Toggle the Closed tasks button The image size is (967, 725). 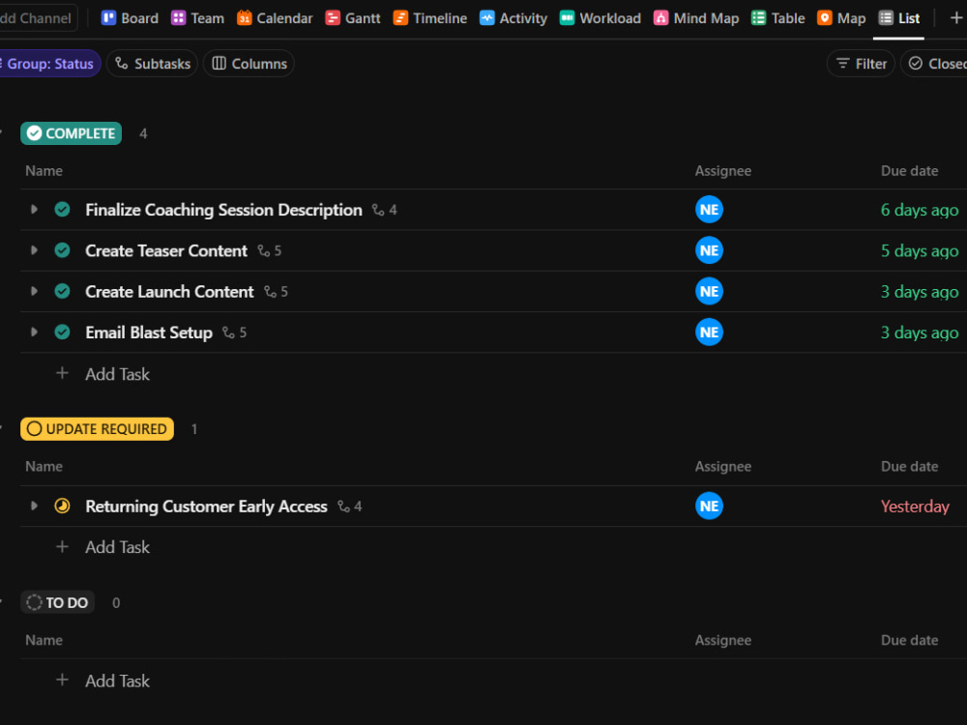(x=934, y=64)
